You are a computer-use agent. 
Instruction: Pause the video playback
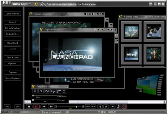click(36, 107)
